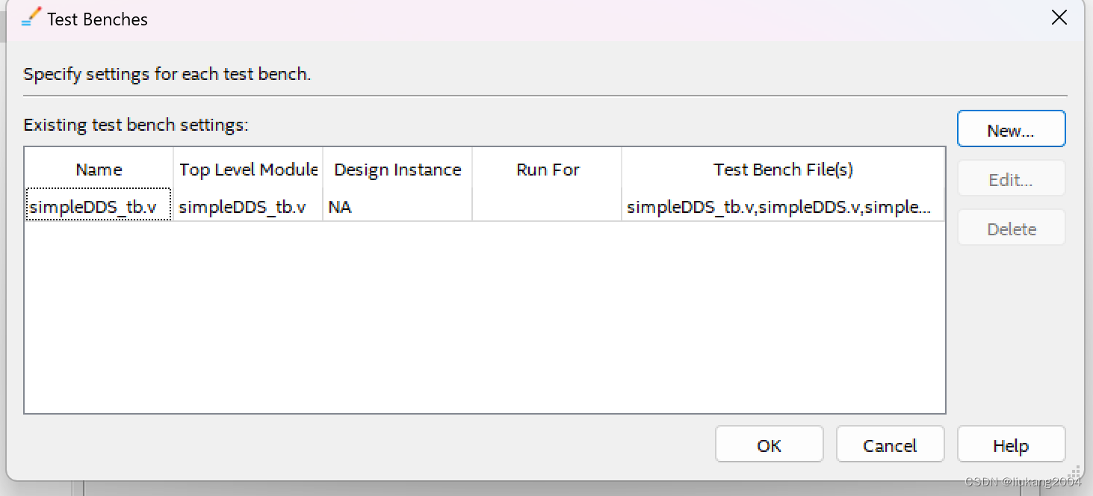Click the Test Bench File(s) column header

[x=783, y=169]
